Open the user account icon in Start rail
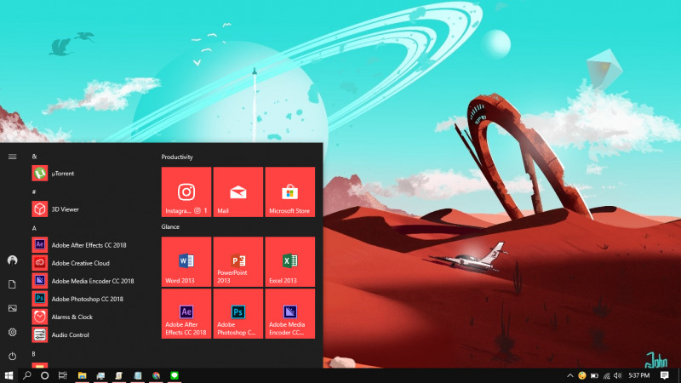The height and width of the screenshot is (383, 681). (x=12, y=260)
